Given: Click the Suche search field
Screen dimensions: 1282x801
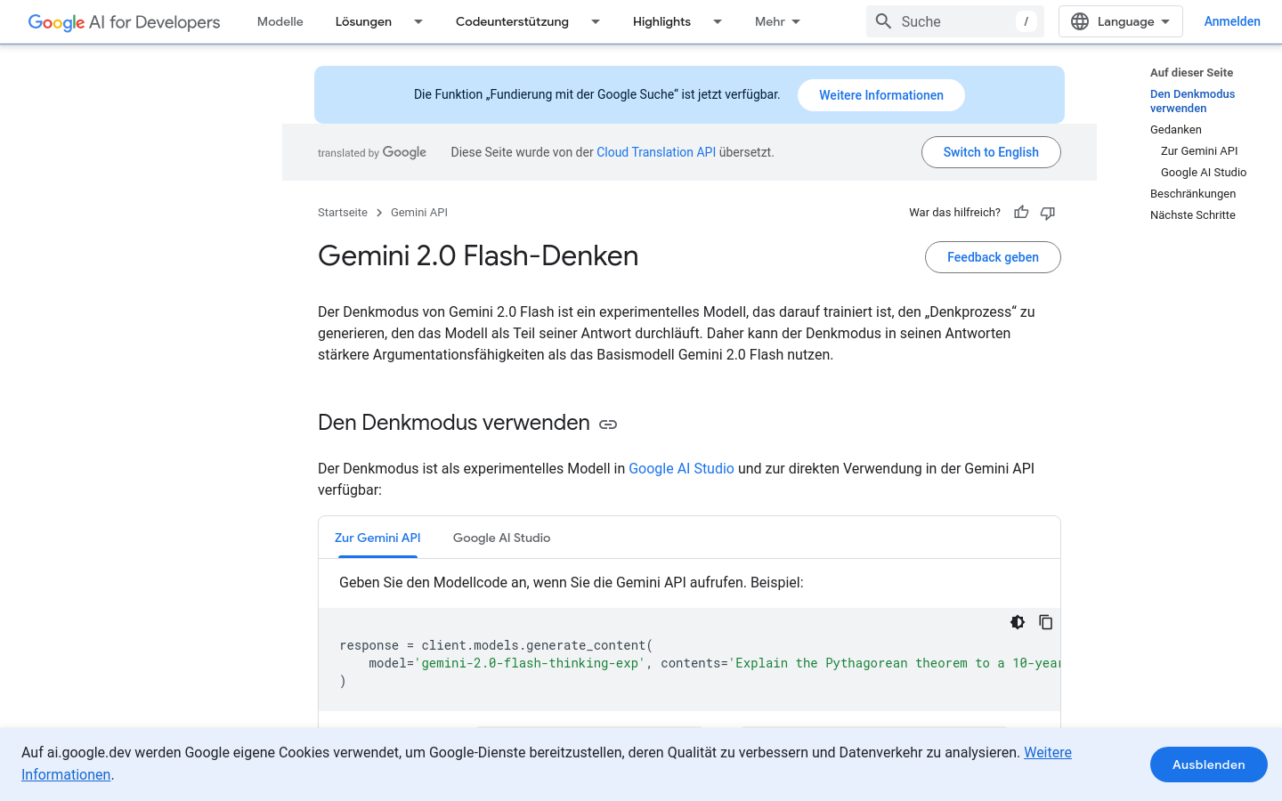Looking at the screenshot, I should (x=954, y=21).
